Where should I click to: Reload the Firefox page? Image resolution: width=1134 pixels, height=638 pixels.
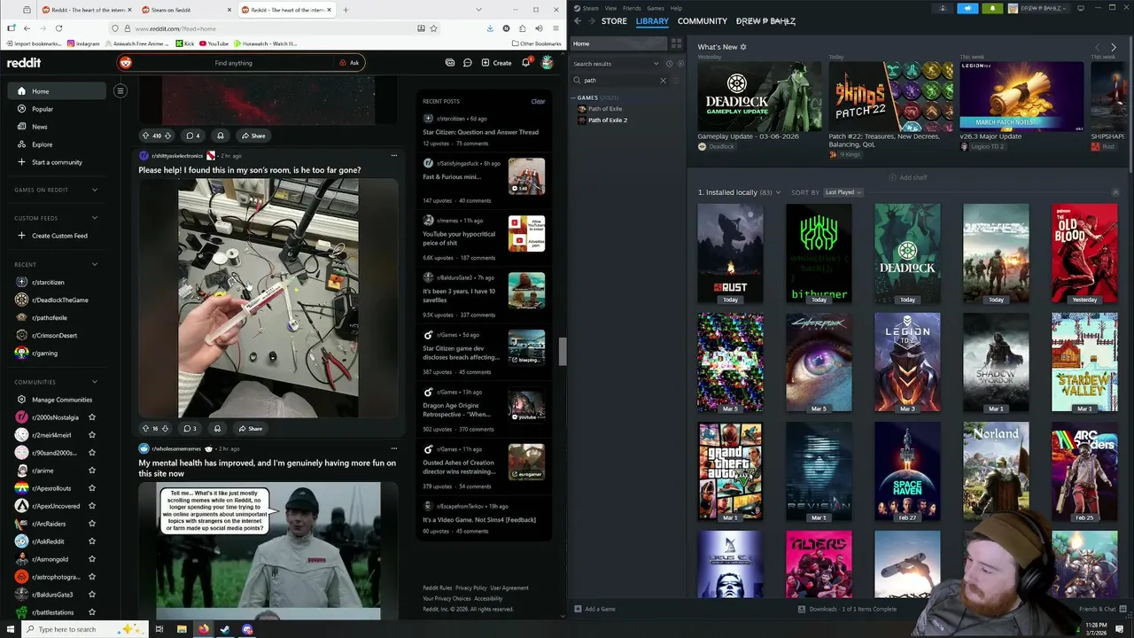[x=58, y=28]
